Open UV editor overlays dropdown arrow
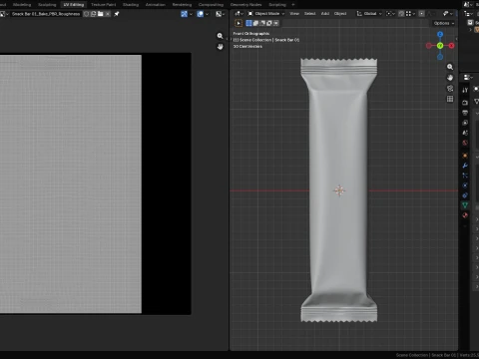479x359 pixels. tap(208, 14)
